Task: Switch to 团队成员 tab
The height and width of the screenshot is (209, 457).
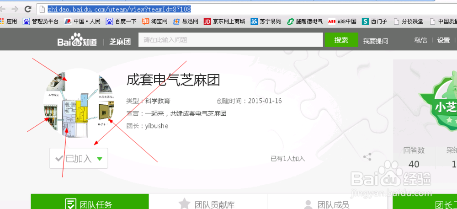Action: click(x=328, y=202)
